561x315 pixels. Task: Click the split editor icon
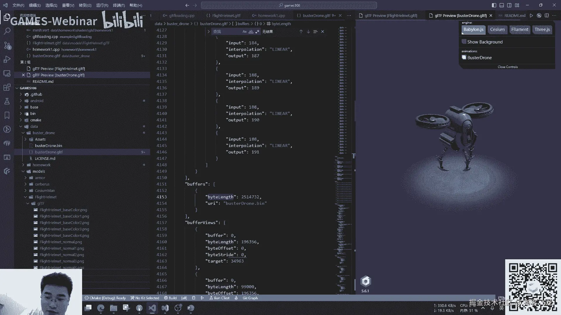click(547, 15)
